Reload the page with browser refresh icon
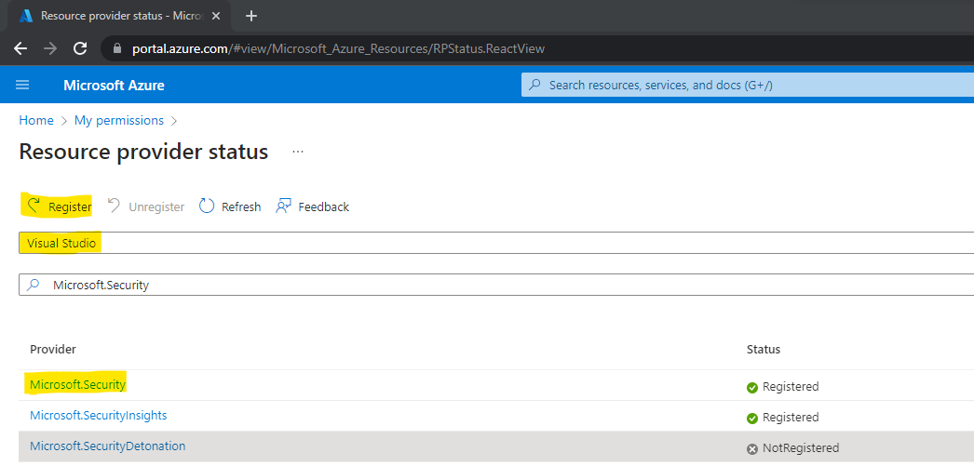Screen dimensions: 974x466 pos(80,48)
